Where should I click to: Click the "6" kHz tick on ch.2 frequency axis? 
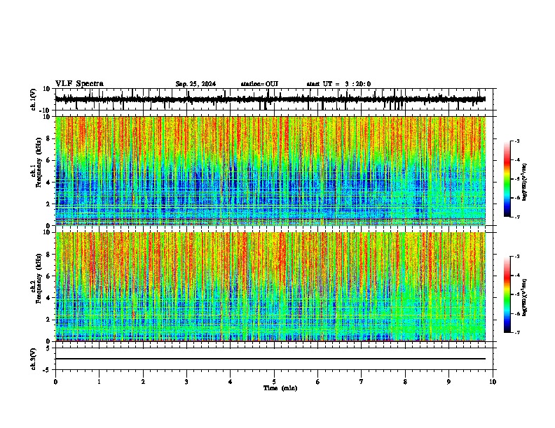48,276
